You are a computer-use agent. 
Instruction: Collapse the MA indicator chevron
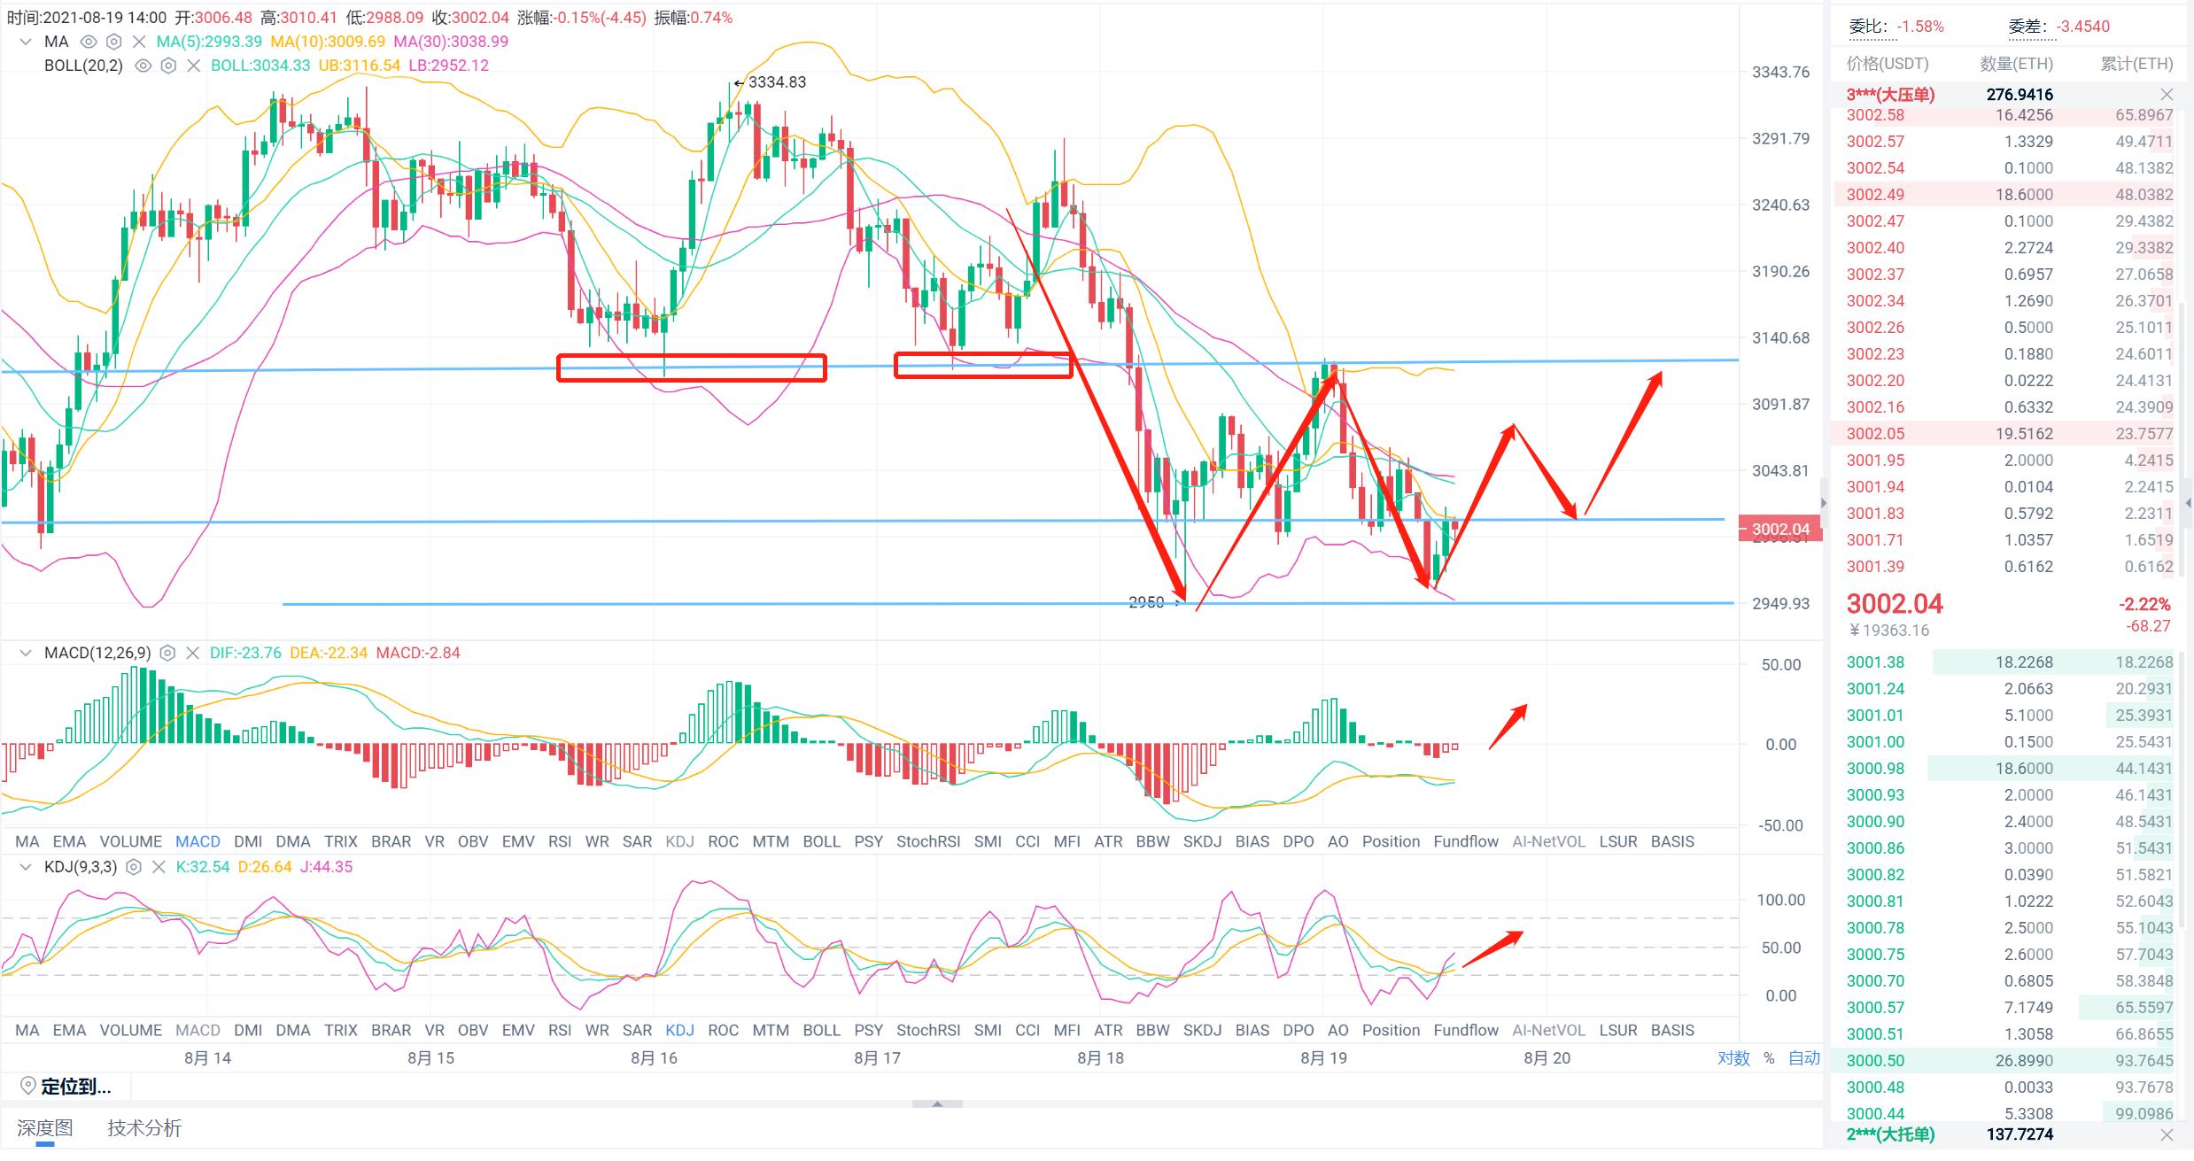click(26, 42)
